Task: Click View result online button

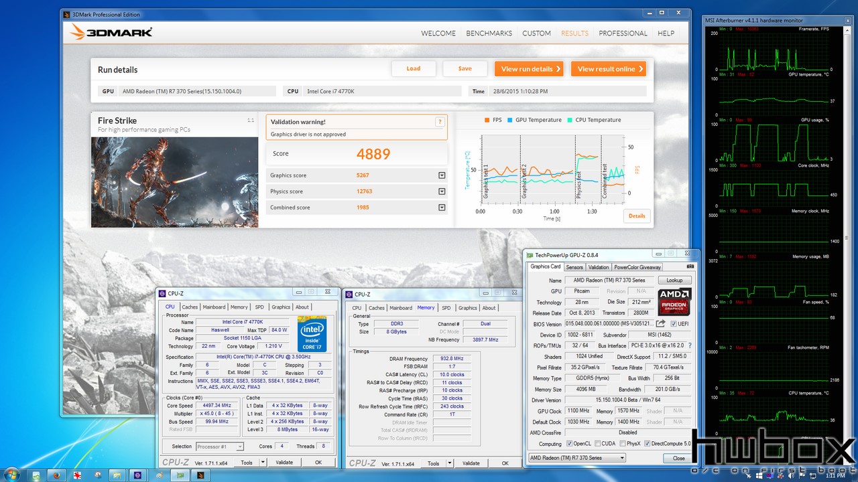Action: tap(608, 69)
